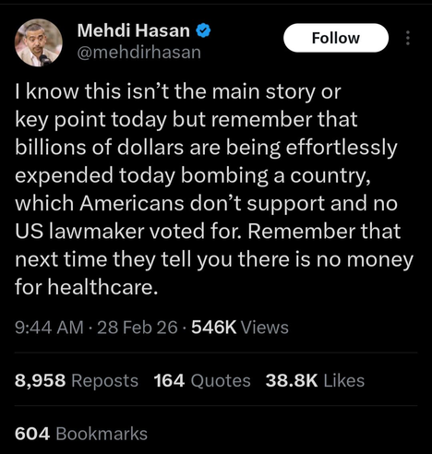Select the word 'healthcare.' ending the tweet
Image resolution: width=432 pixels, height=454 pixels.
tap(102, 287)
